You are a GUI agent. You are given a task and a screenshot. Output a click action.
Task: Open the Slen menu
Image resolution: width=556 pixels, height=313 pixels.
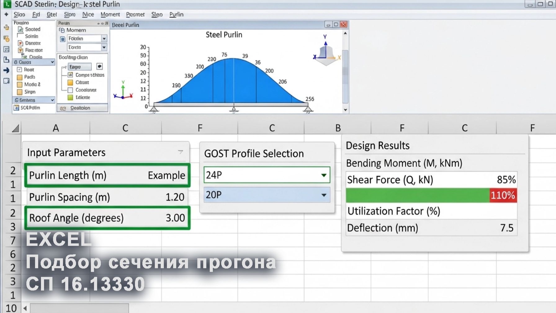(157, 15)
